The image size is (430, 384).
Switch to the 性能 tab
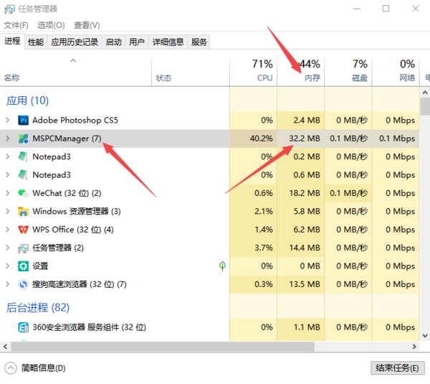click(x=36, y=42)
